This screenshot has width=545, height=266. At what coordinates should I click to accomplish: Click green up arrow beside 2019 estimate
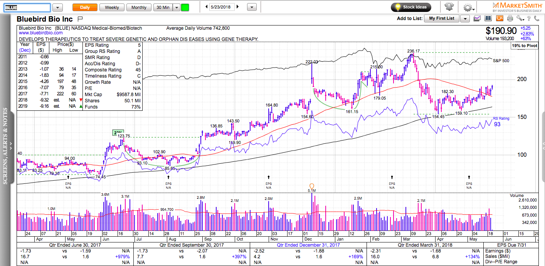[x=80, y=106]
